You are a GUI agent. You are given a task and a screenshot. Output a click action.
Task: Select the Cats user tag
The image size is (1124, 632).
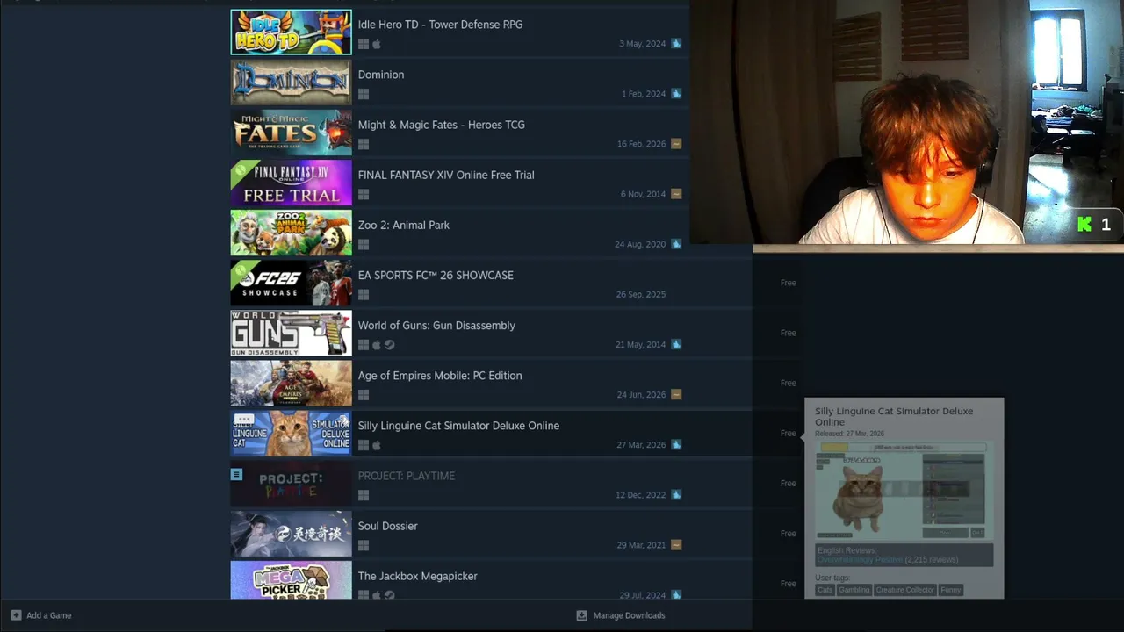(825, 590)
